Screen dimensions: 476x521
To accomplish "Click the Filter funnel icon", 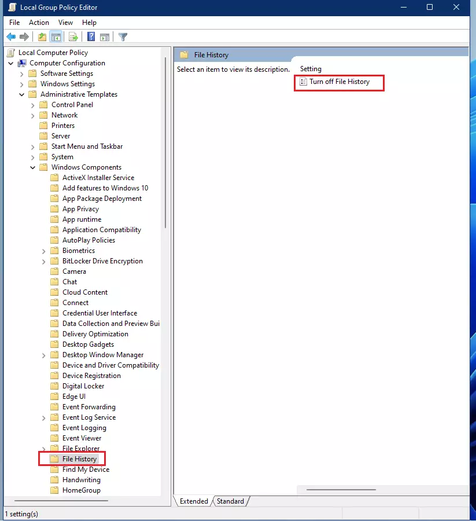I will point(123,36).
